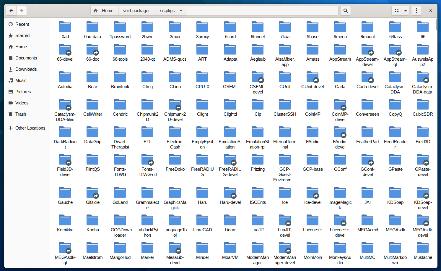This screenshot has height=271, width=441.
Task: Select the FreeDoko folder icon
Action: (x=175, y=159)
